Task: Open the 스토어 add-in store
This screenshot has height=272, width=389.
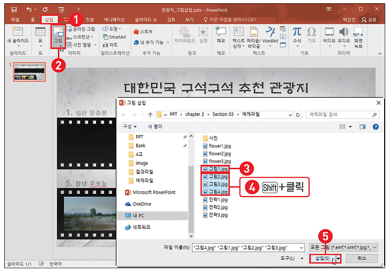Action: click(x=143, y=32)
